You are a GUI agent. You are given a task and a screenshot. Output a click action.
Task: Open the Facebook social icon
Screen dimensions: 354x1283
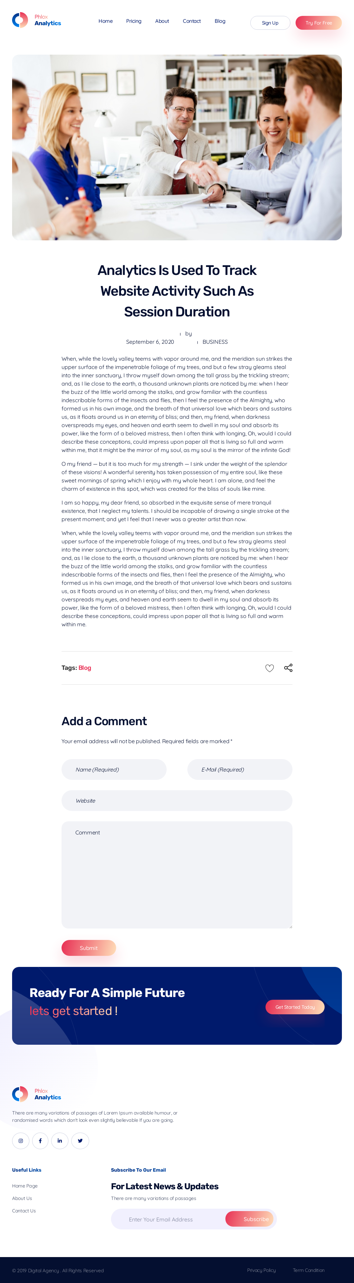40,1141
